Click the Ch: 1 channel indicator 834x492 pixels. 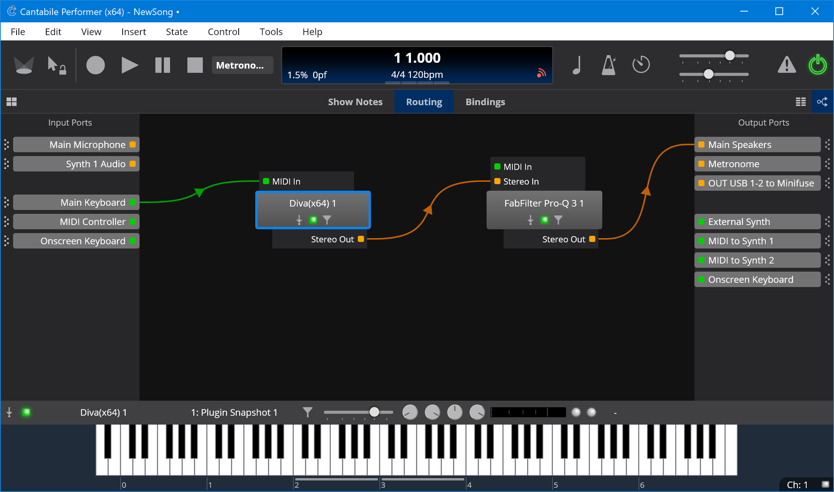(x=797, y=485)
